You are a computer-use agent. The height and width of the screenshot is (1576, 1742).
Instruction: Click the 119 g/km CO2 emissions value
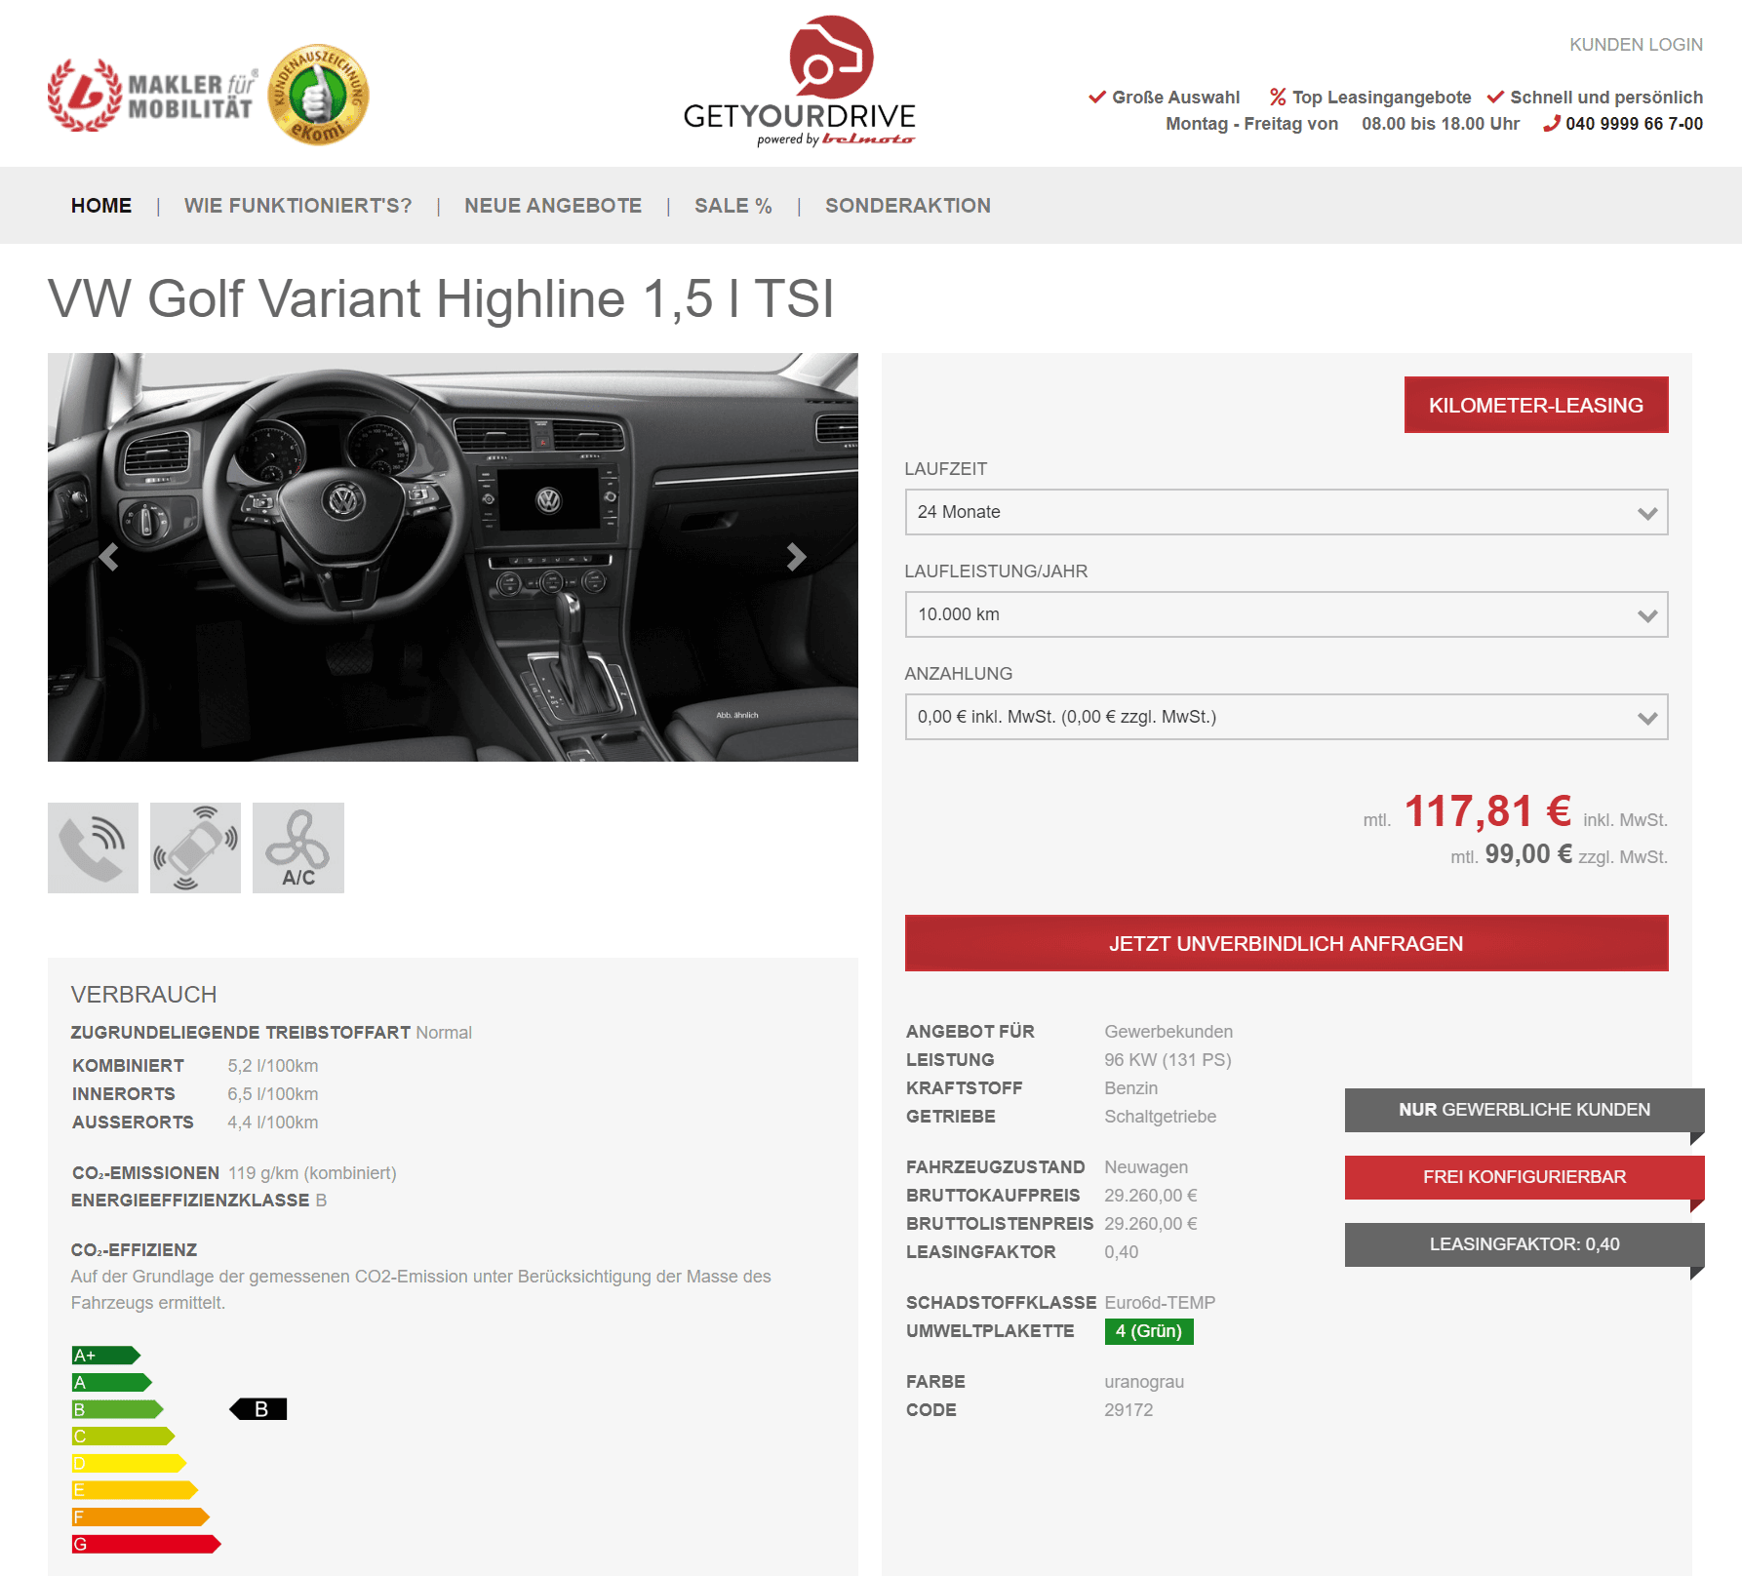click(312, 1173)
